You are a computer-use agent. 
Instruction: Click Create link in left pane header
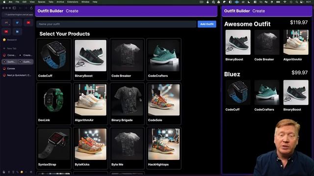click(72, 11)
